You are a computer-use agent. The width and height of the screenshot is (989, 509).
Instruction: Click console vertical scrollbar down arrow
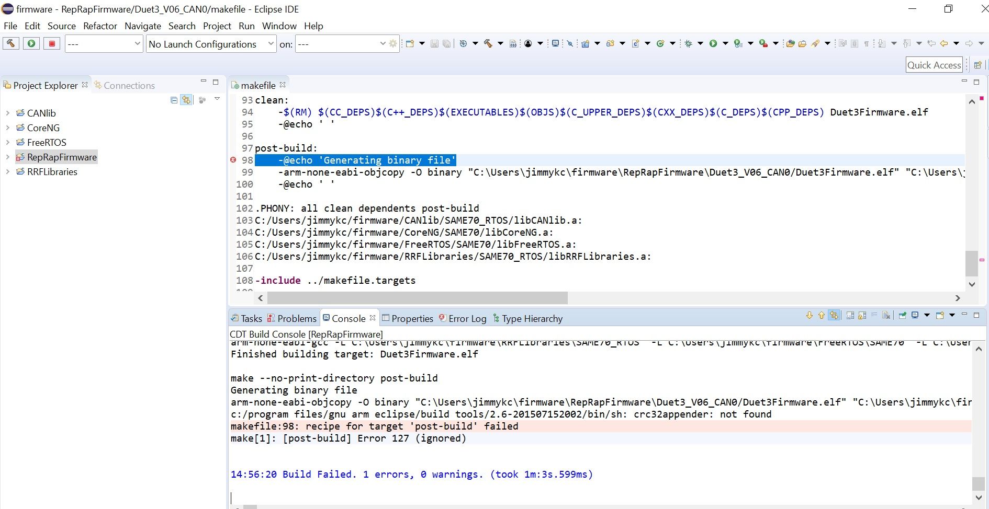coord(979,498)
